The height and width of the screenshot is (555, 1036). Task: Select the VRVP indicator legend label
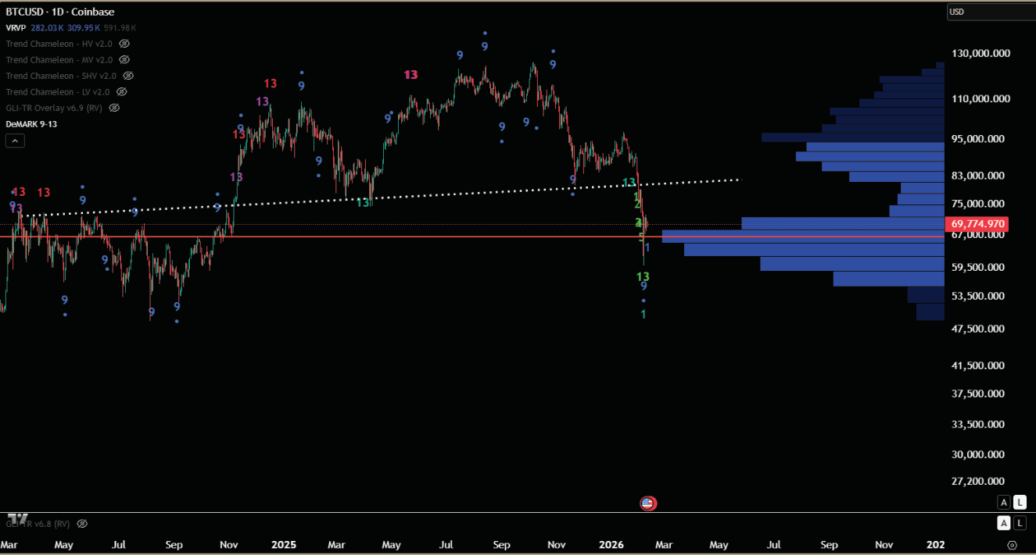(x=16, y=28)
